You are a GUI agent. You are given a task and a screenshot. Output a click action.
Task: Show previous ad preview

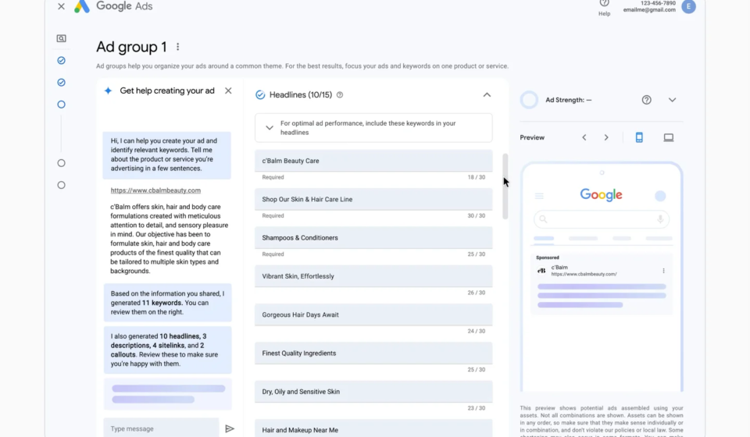[x=584, y=137]
